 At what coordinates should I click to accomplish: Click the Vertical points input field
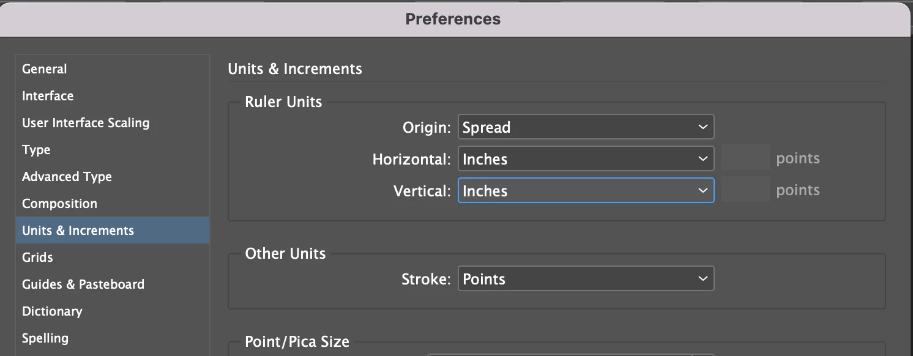[x=745, y=191]
